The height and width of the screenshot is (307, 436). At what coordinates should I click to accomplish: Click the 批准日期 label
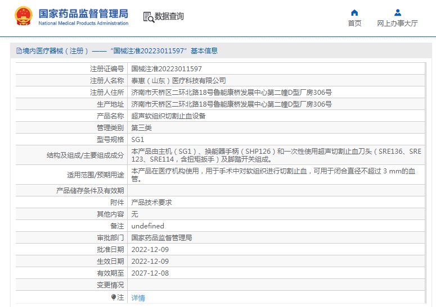pyautogui.click(x=110, y=250)
